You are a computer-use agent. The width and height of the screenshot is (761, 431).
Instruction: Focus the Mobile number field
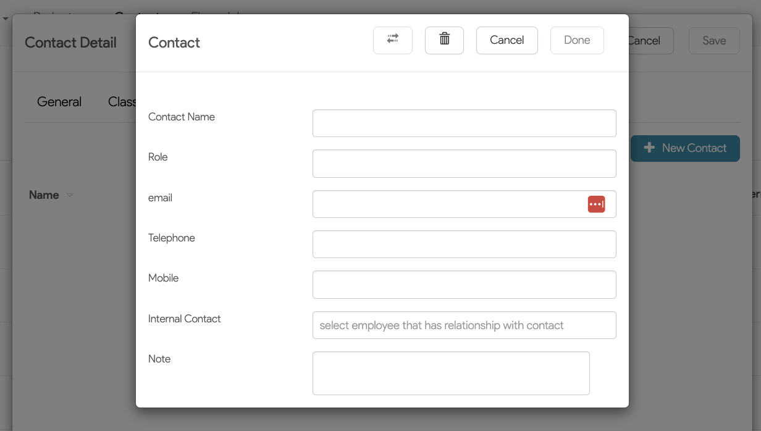464,285
